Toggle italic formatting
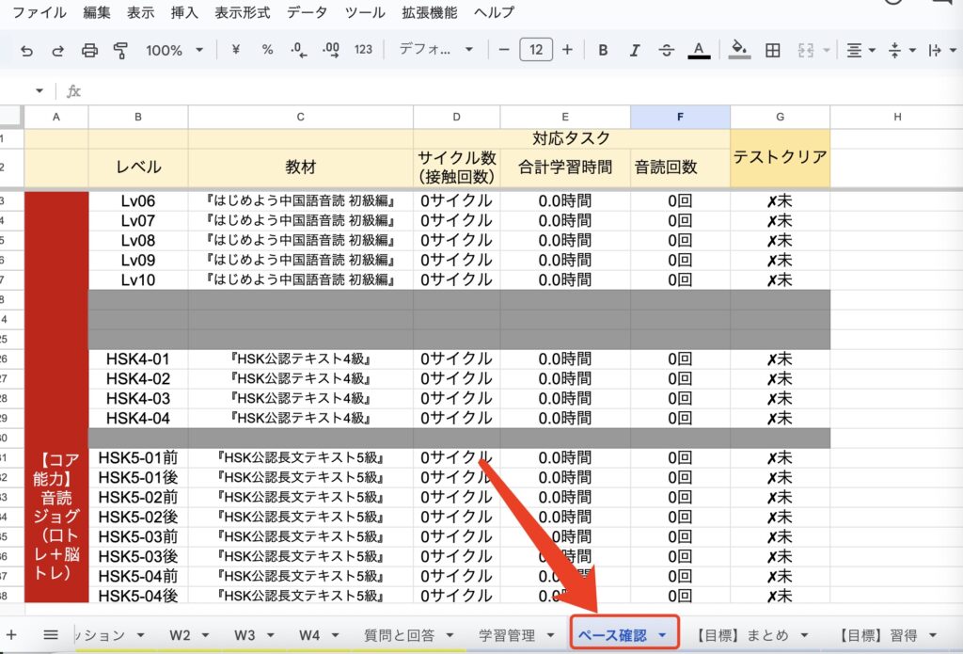 coord(635,51)
